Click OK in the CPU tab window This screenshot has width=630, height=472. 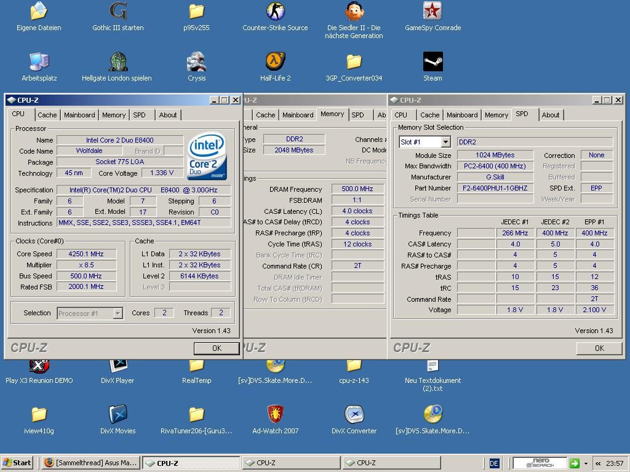point(216,348)
